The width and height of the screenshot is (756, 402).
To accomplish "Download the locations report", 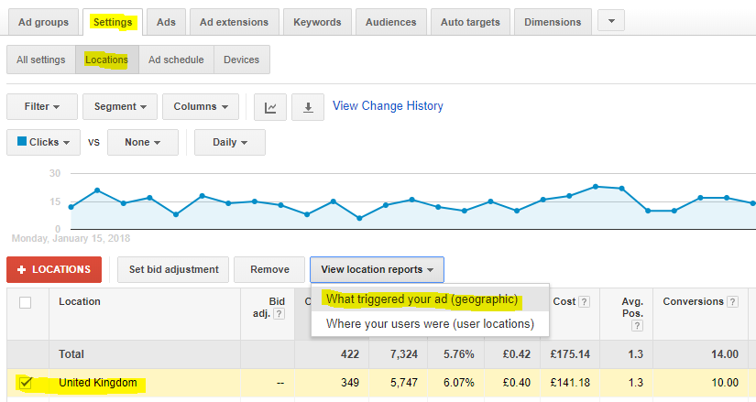I will (308, 107).
